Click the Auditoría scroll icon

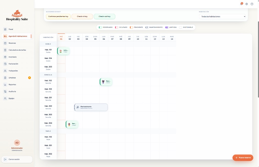[x=5, y=91]
